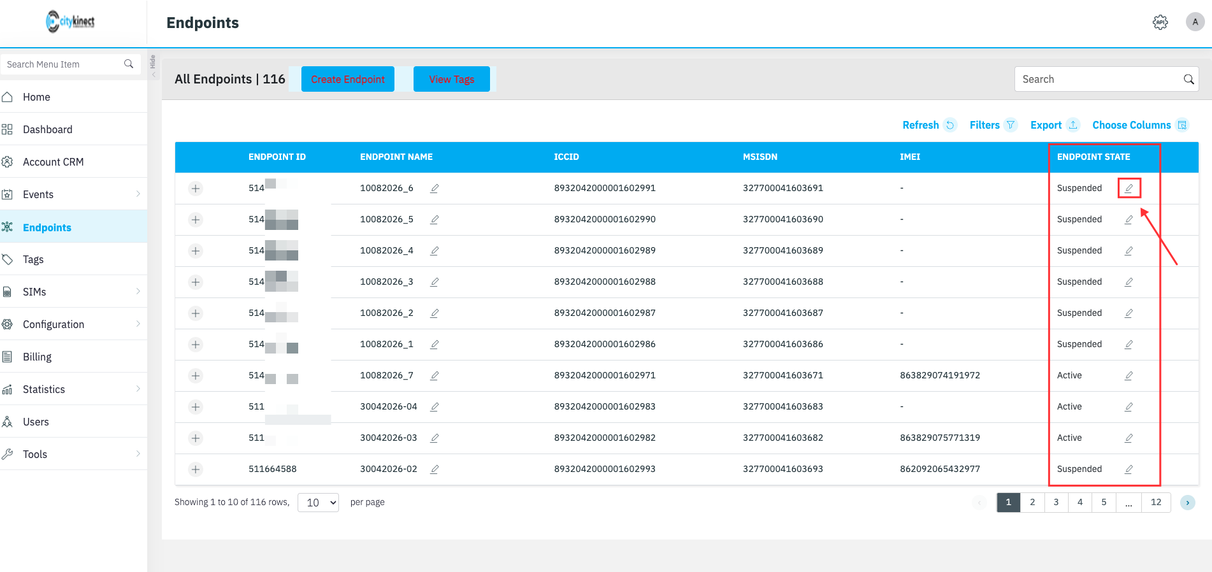Click the View Tags button

452,79
